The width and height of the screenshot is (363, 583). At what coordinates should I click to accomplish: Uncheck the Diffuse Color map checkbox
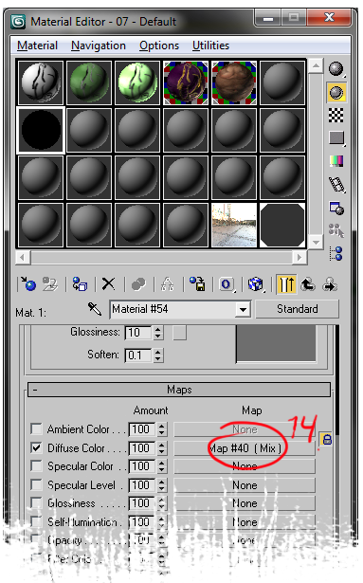click(36, 447)
